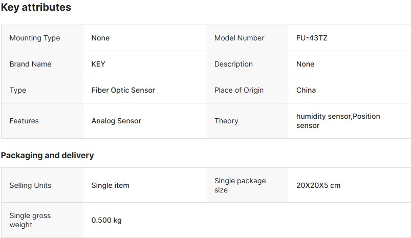The image size is (411, 238).
Task: Click the 0.500 kg weight value
Action: (x=106, y=220)
